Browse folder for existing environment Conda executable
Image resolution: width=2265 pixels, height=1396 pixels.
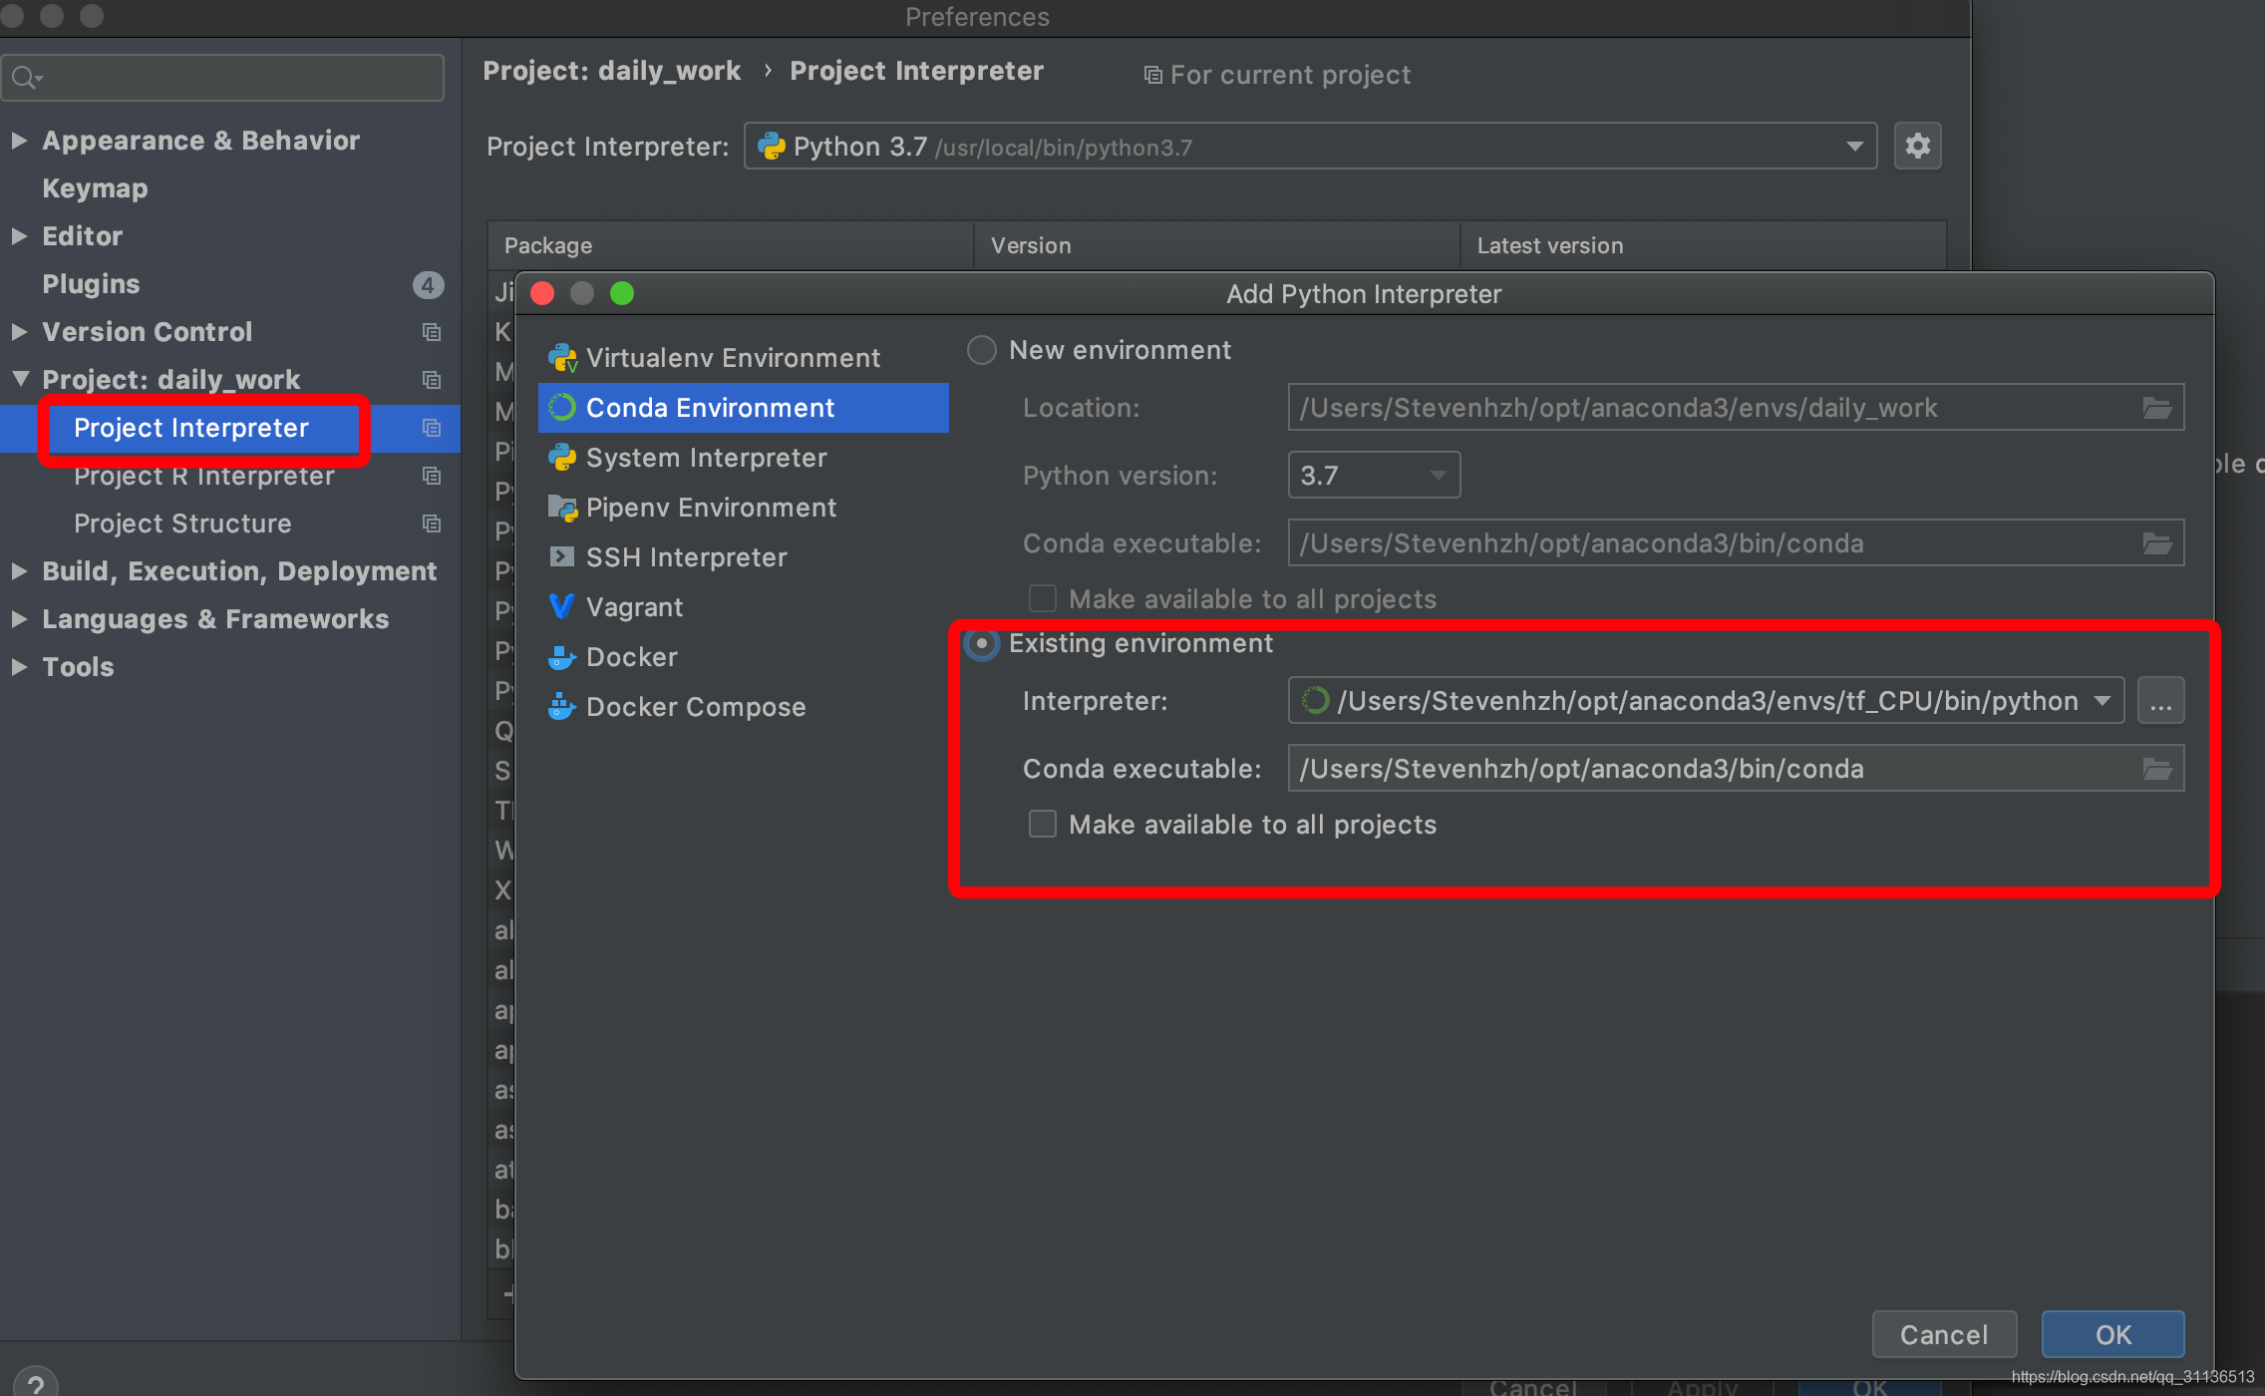(x=2157, y=769)
